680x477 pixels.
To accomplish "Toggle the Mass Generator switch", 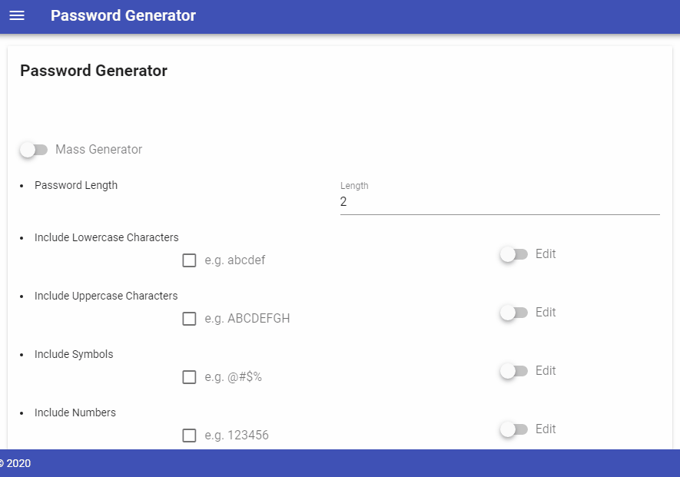I will [34, 150].
